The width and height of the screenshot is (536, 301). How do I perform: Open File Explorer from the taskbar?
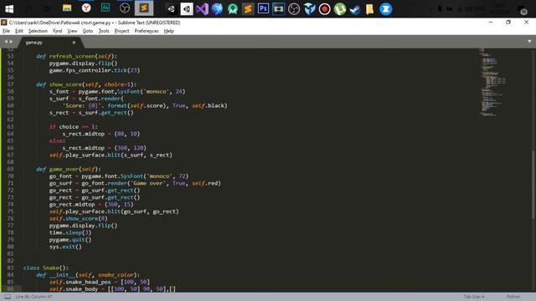[x=67, y=8]
